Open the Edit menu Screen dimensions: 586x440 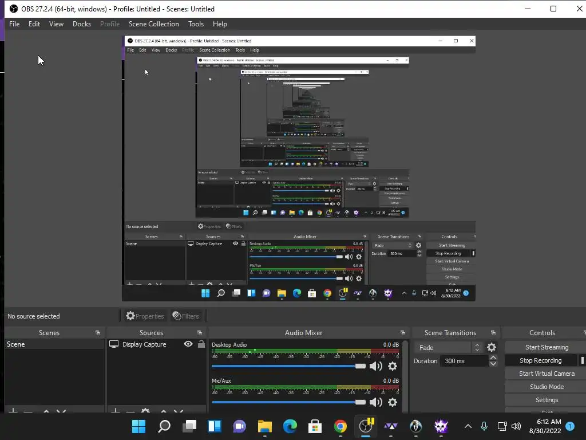(34, 24)
